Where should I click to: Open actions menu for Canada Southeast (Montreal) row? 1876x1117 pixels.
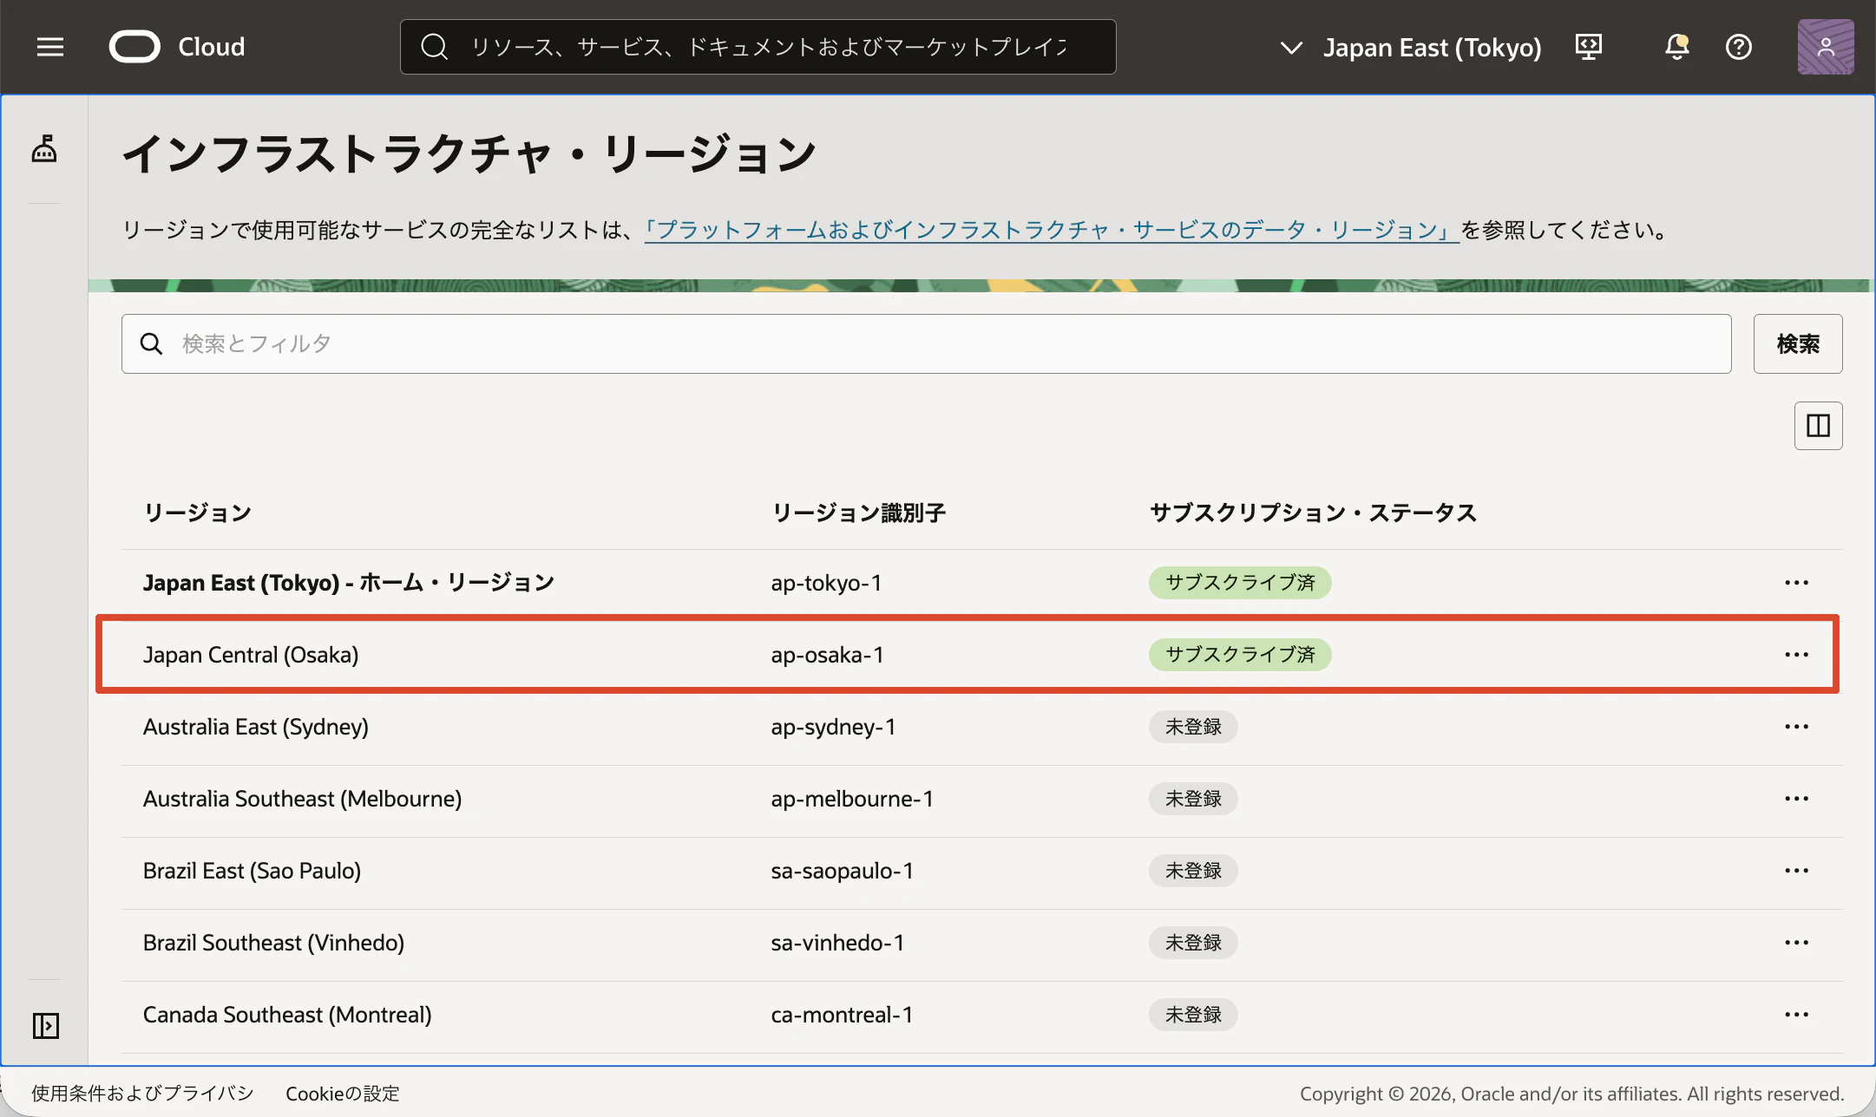coord(1796,1015)
